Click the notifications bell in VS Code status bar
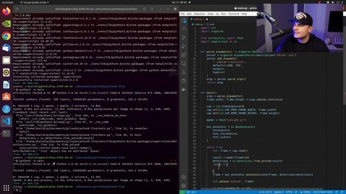The height and width of the screenshot is (194, 346). point(342,192)
